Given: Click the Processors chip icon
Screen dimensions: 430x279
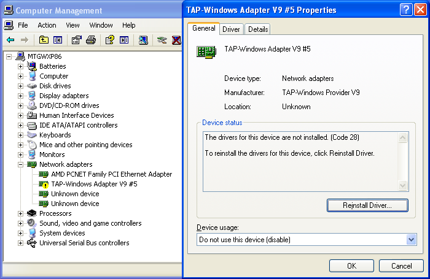Looking at the screenshot, I should (x=32, y=213).
